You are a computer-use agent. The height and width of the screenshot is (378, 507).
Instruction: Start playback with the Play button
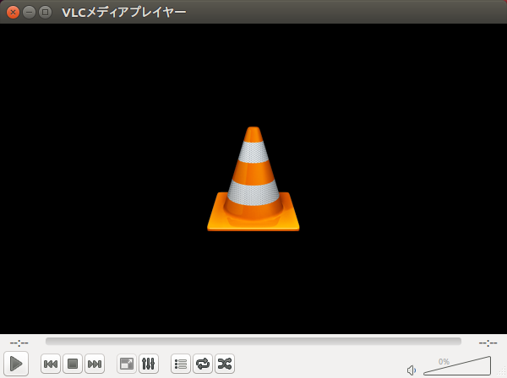(x=16, y=364)
